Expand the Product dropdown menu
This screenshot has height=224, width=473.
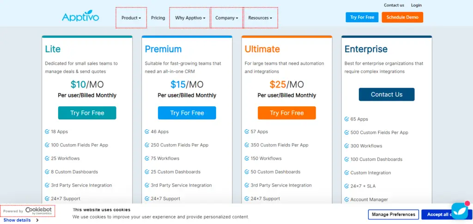coord(131,18)
